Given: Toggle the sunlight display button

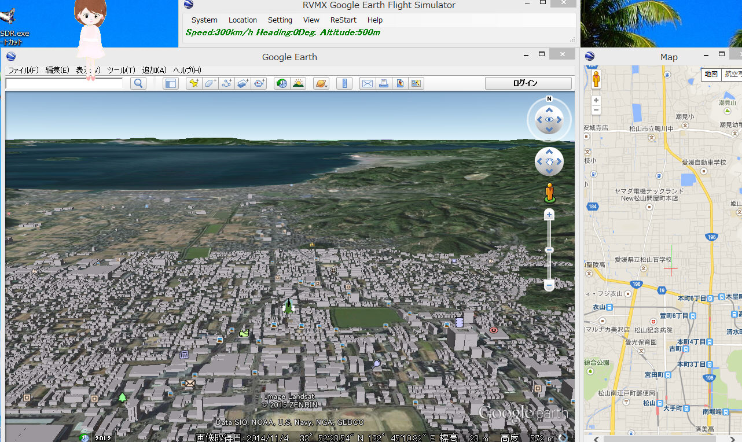Looking at the screenshot, I should [298, 83].
